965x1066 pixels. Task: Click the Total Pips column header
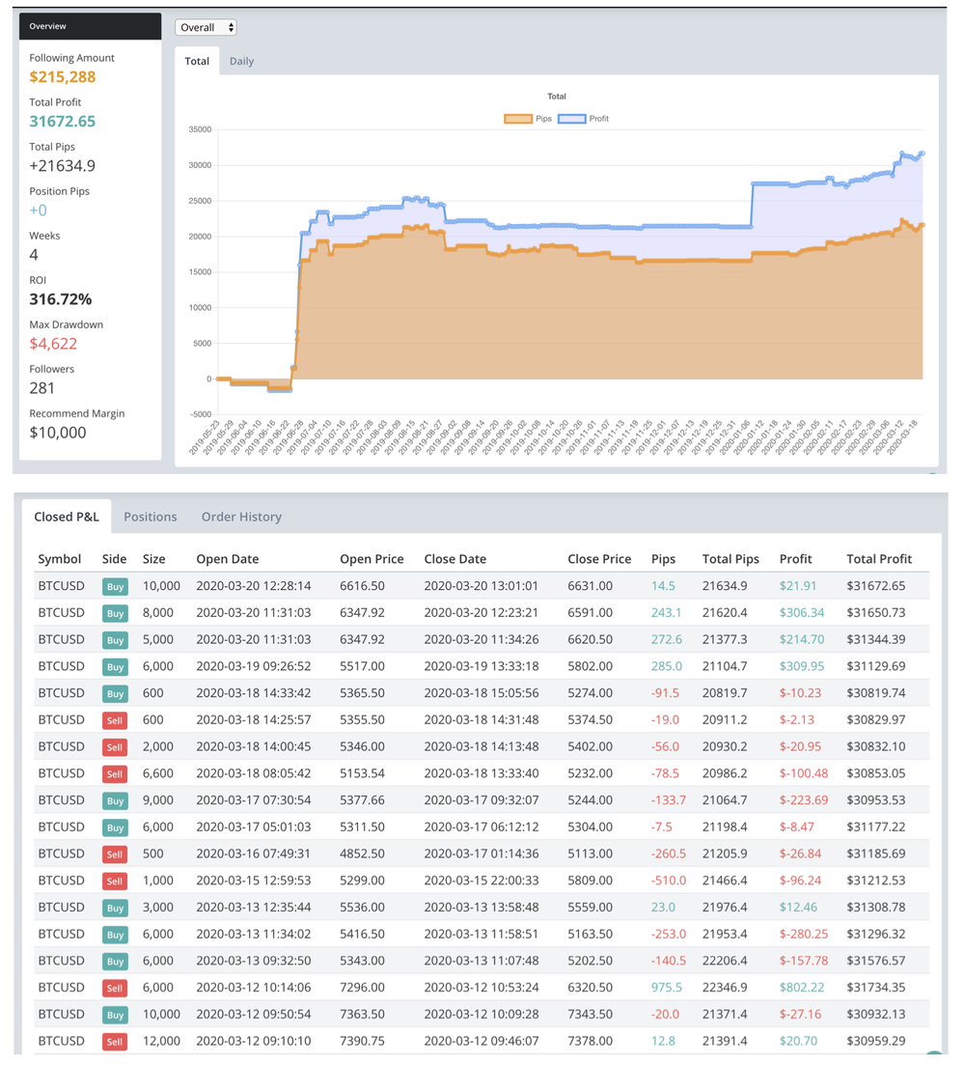pyautogui.click(x=731, y=559)
